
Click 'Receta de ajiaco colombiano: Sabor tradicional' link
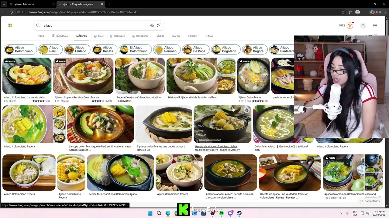click(x=218, y=148)
